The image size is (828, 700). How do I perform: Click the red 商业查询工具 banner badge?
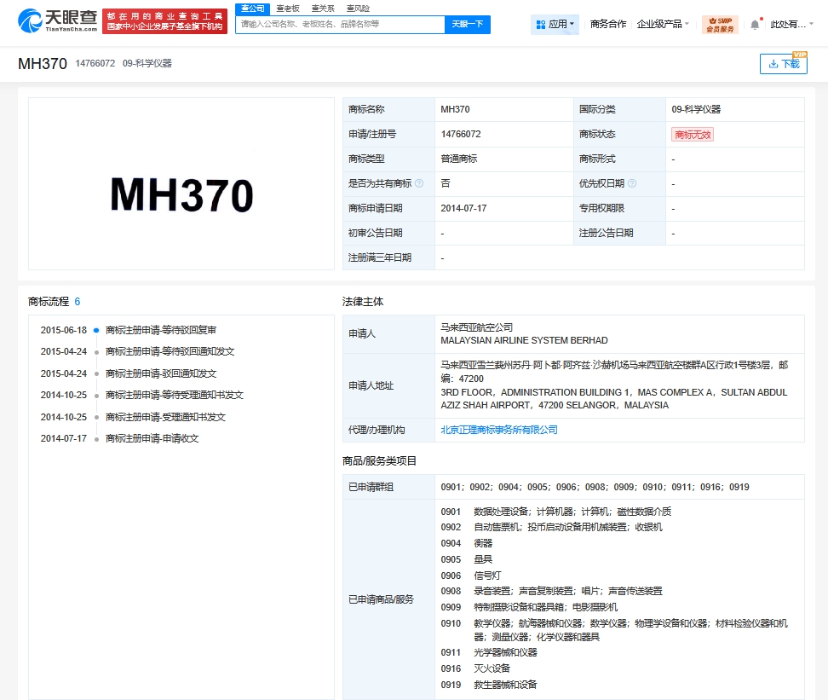[163, 20]
